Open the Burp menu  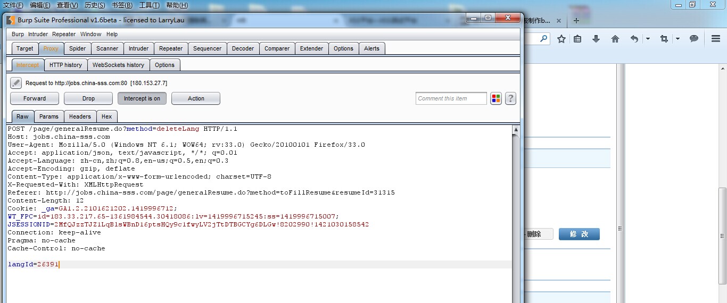18,34
